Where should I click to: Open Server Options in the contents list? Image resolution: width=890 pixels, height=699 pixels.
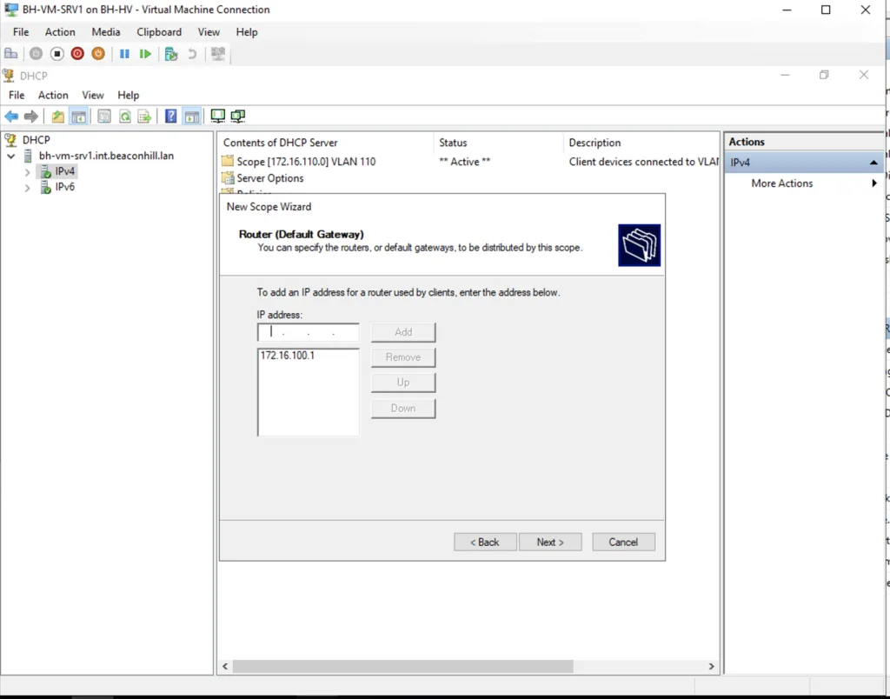pos(270,178)
